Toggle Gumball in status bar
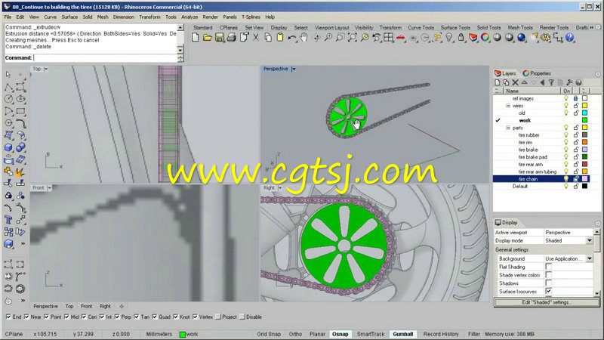 pyautogui.click(x=403, y=334)
